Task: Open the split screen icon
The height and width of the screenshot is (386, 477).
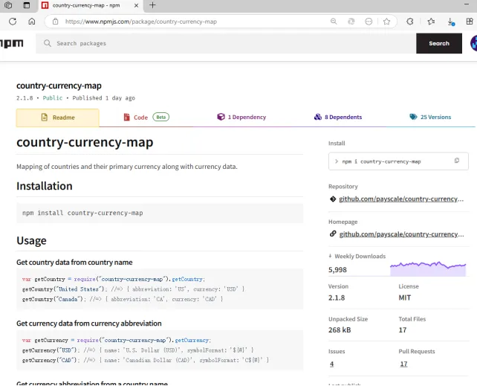Action: pyautogui.click(x=470, y=22)
